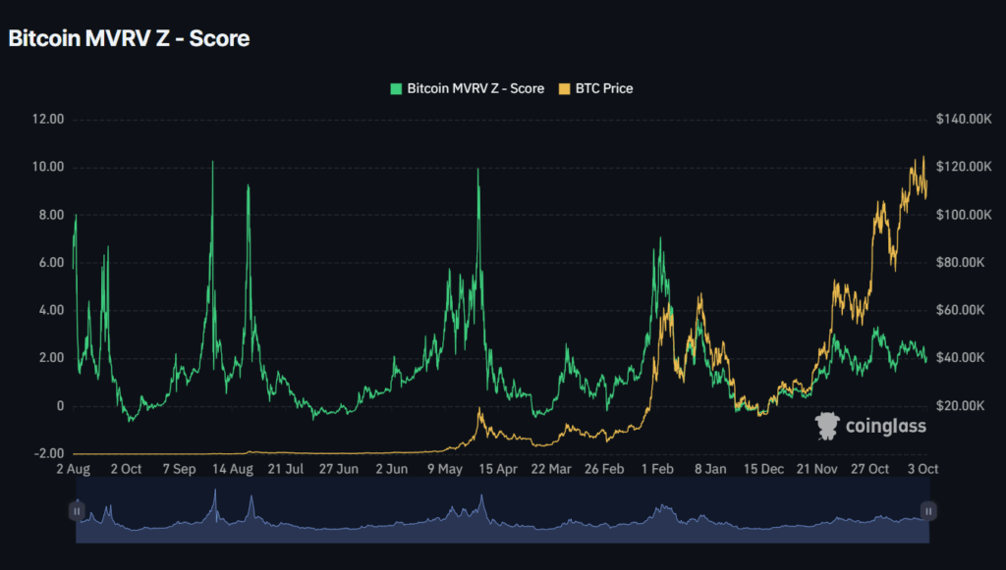This screenshot has width=1006, height=570.
Task: Click the 2 Aug date label on x-axis
Action: (x=72, y=469)
